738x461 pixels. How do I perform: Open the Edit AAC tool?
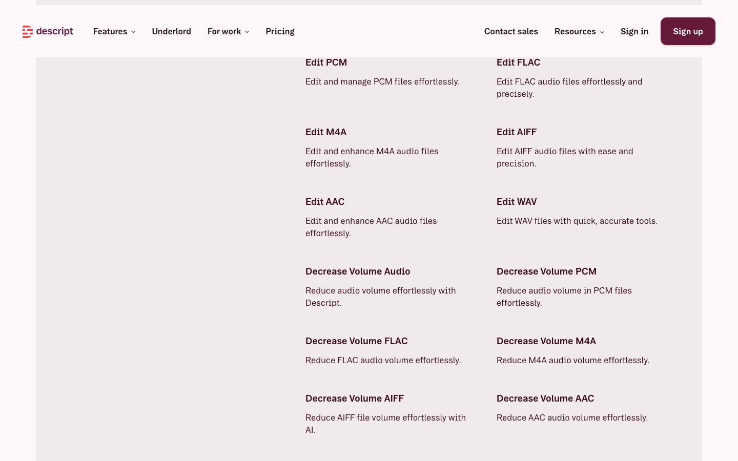tap(325, 202)
